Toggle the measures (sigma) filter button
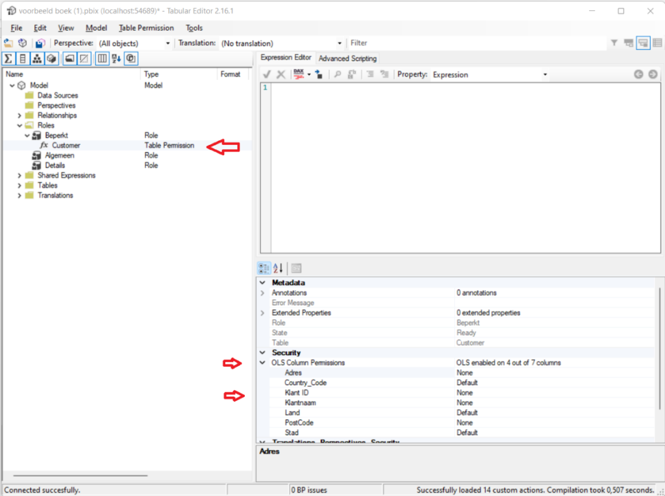This screenshot has width=665, height=496. point(9,58)
